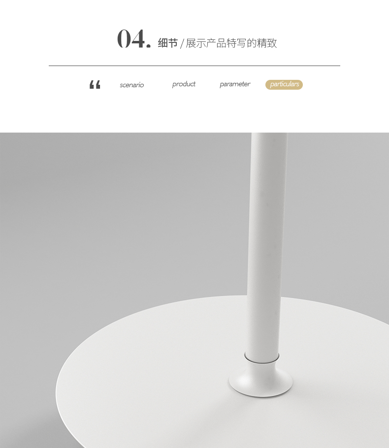Select the bold 细节 heading
This screenshot has width=389, height=448.
tap(168, 43)
